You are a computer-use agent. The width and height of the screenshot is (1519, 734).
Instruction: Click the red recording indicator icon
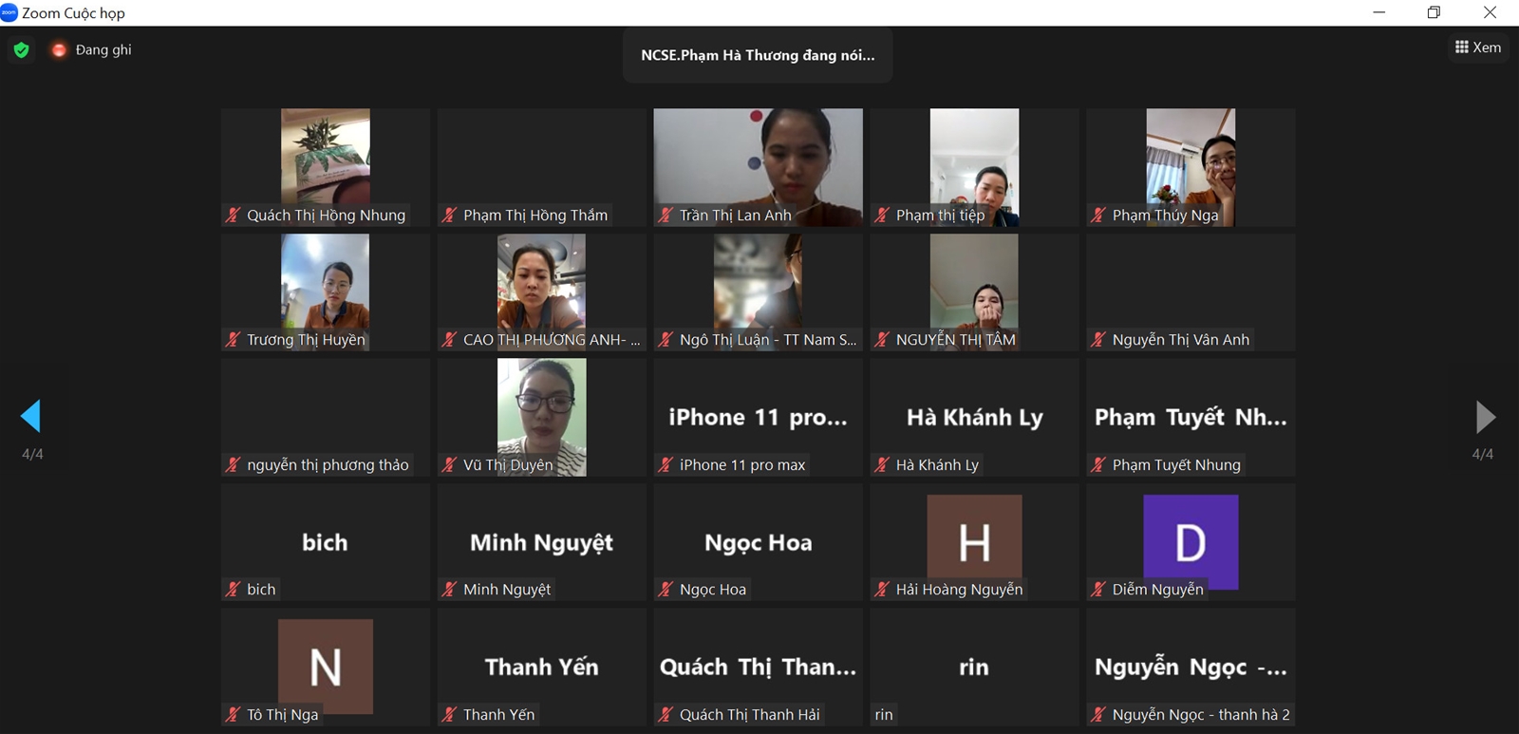pos(59,49)
